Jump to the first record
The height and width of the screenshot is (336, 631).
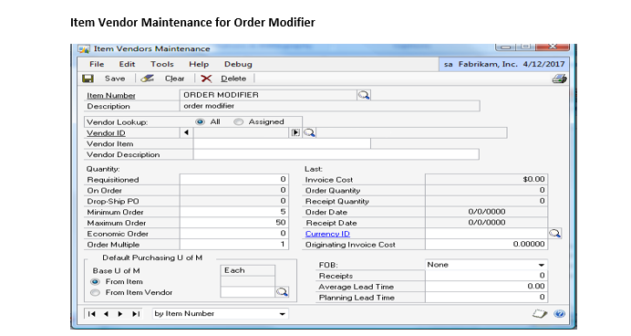(91, 314)
